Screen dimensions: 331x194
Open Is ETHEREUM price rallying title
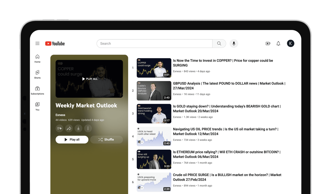(226, 154)
